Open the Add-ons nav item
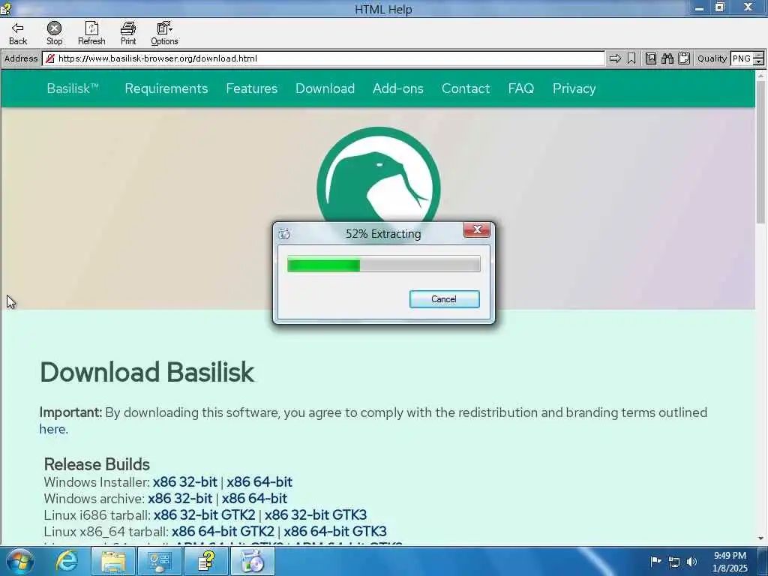This screenshot has width=768, height=576. [x=397, y=88]
